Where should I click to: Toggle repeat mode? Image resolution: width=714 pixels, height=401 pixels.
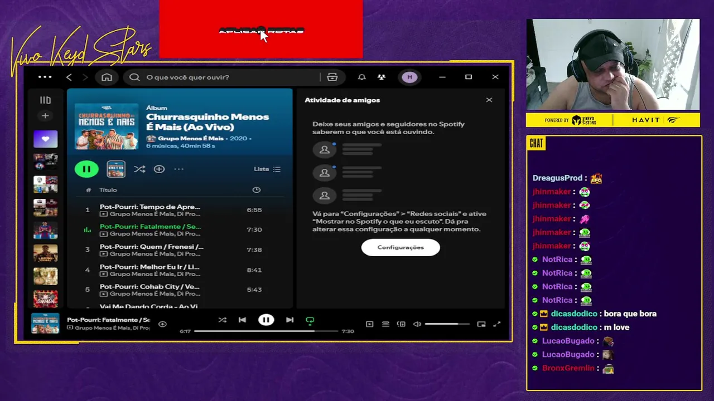[x=310, y=320]
